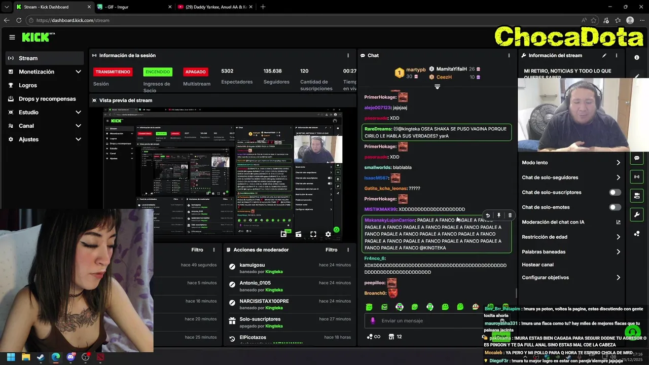Open Chat de solo-seguidores options
This screenshot has height=365, width=649.
coord(571,177)
